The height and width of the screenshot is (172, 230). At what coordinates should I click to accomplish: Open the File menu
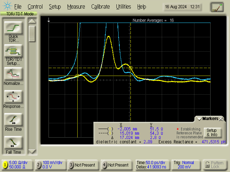click(x=18, y=7)
